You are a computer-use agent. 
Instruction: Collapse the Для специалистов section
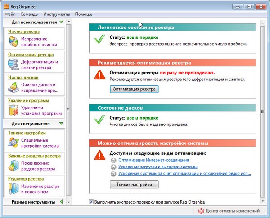pos(61,123)
